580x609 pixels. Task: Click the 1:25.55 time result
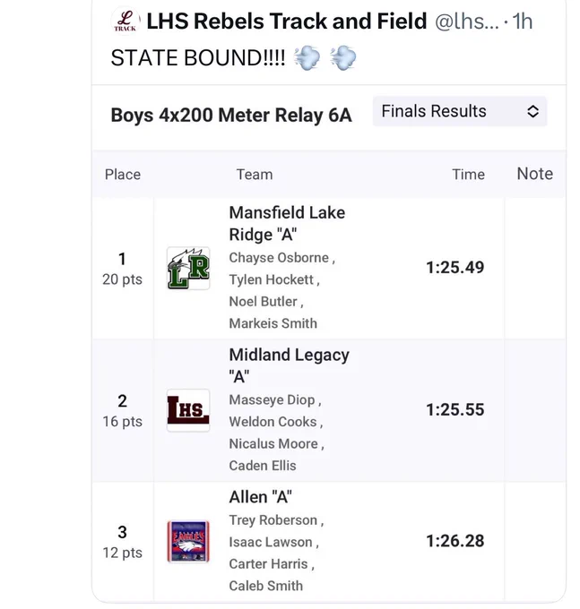[x=455, y=409]
